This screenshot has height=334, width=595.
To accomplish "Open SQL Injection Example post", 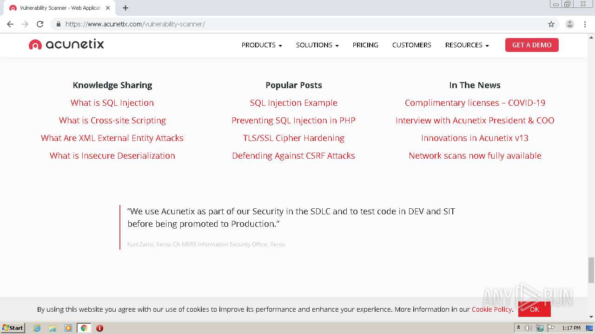I will pos(294,103).
